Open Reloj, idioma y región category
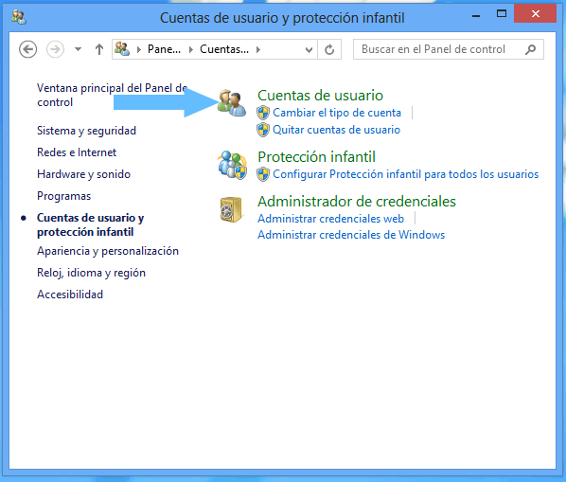Viewport: 566px width, 482px height. (x=91, y=273)
